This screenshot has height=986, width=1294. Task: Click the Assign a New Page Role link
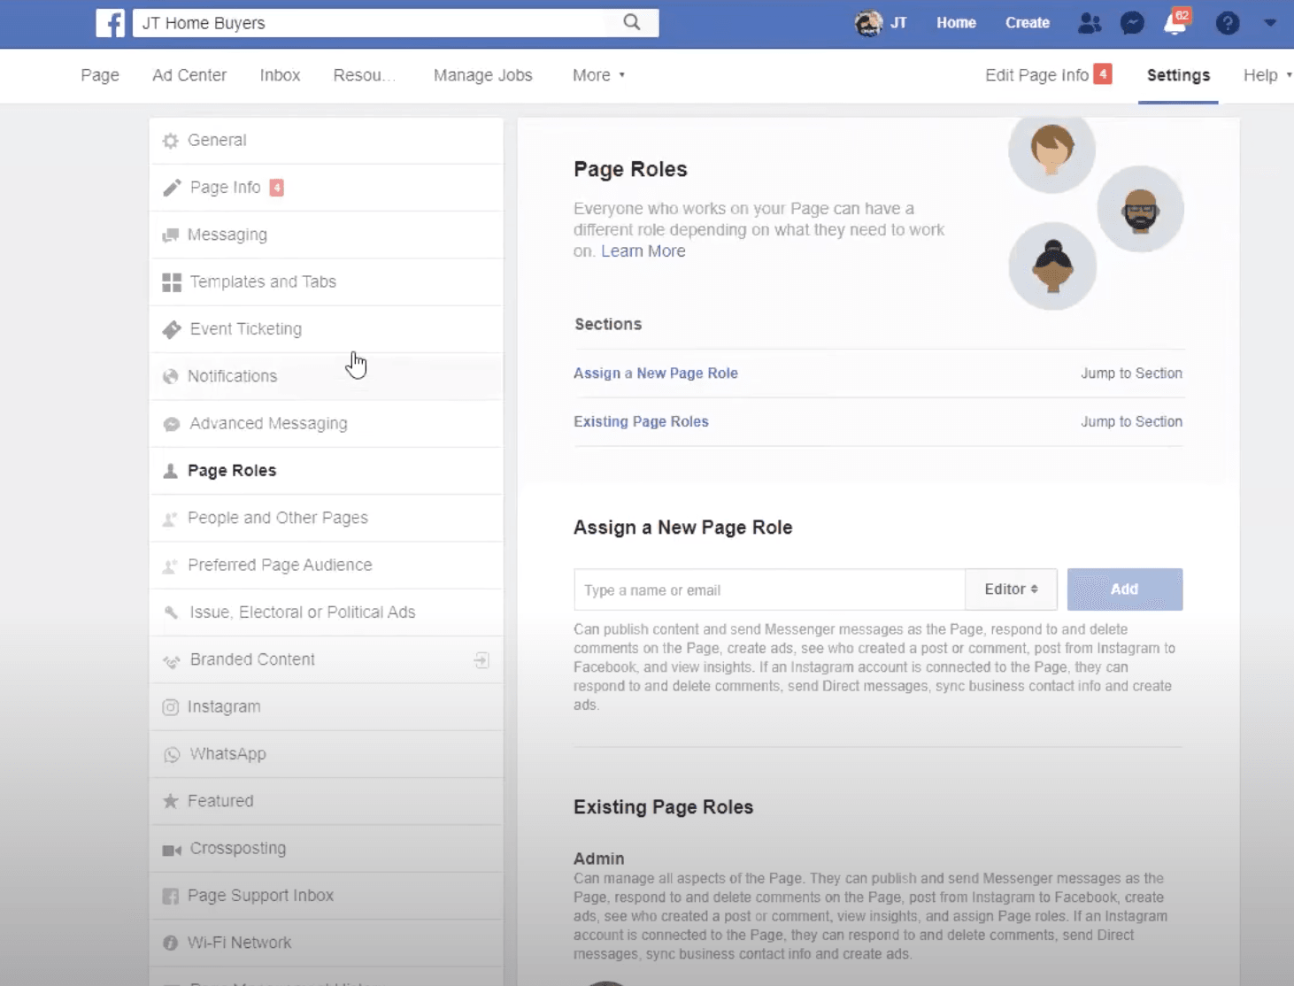coord(656,374)
